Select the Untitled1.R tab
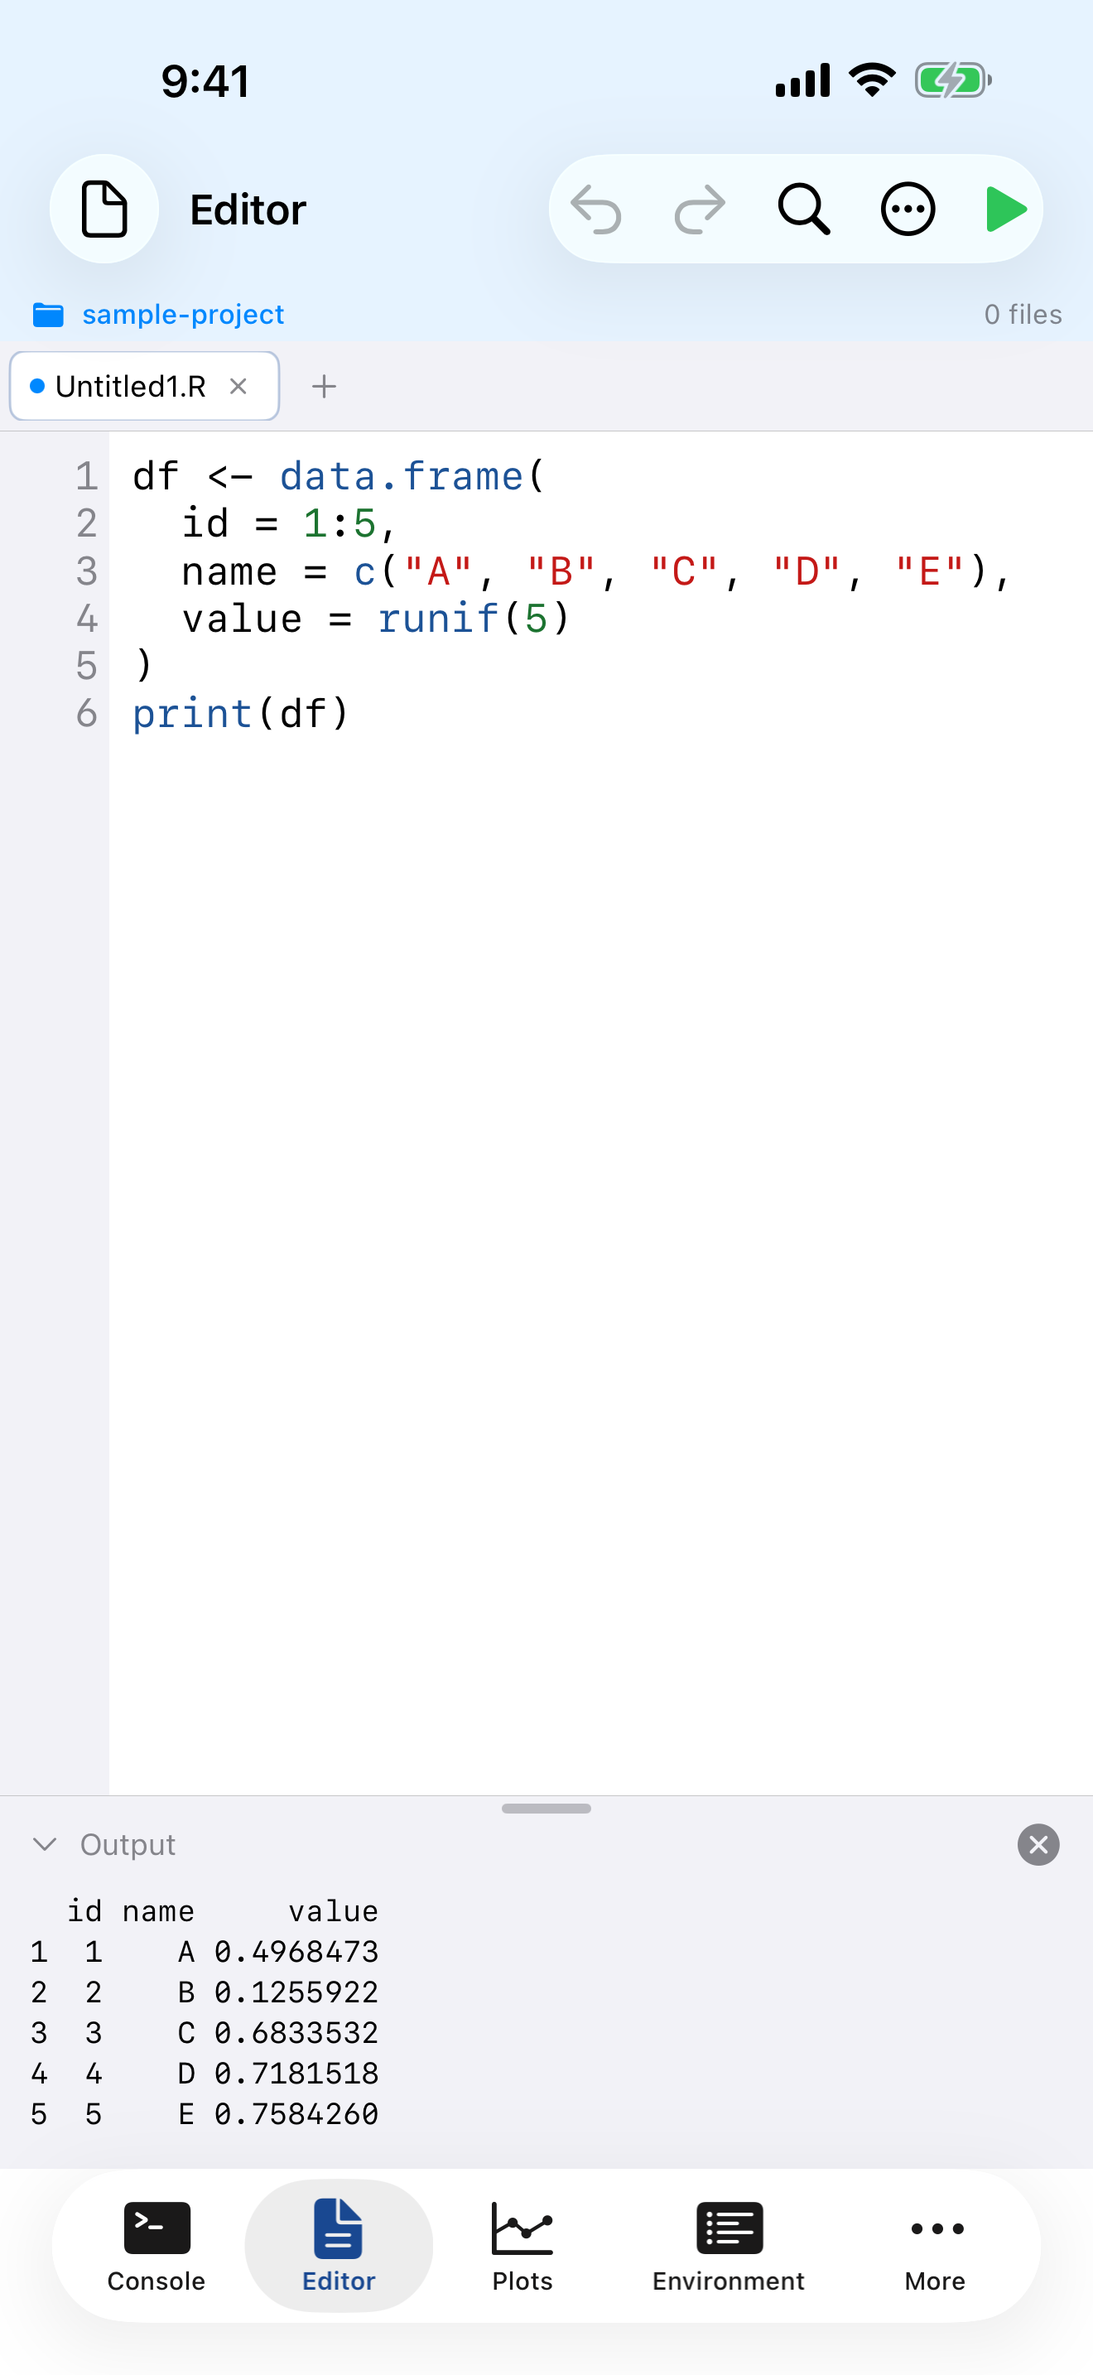Screen dimensions: 1093x2375 click(x=129, y=386)
